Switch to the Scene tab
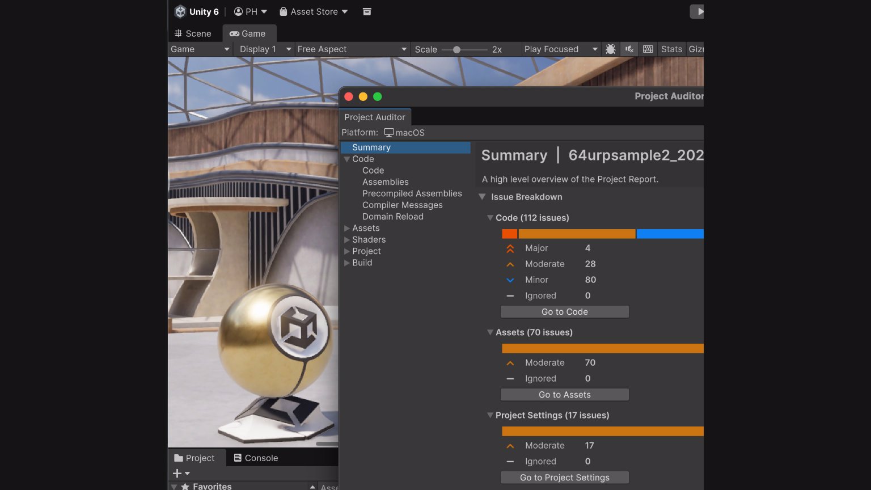This screenshot has height=490, width=871. click(x=193, y=33)
